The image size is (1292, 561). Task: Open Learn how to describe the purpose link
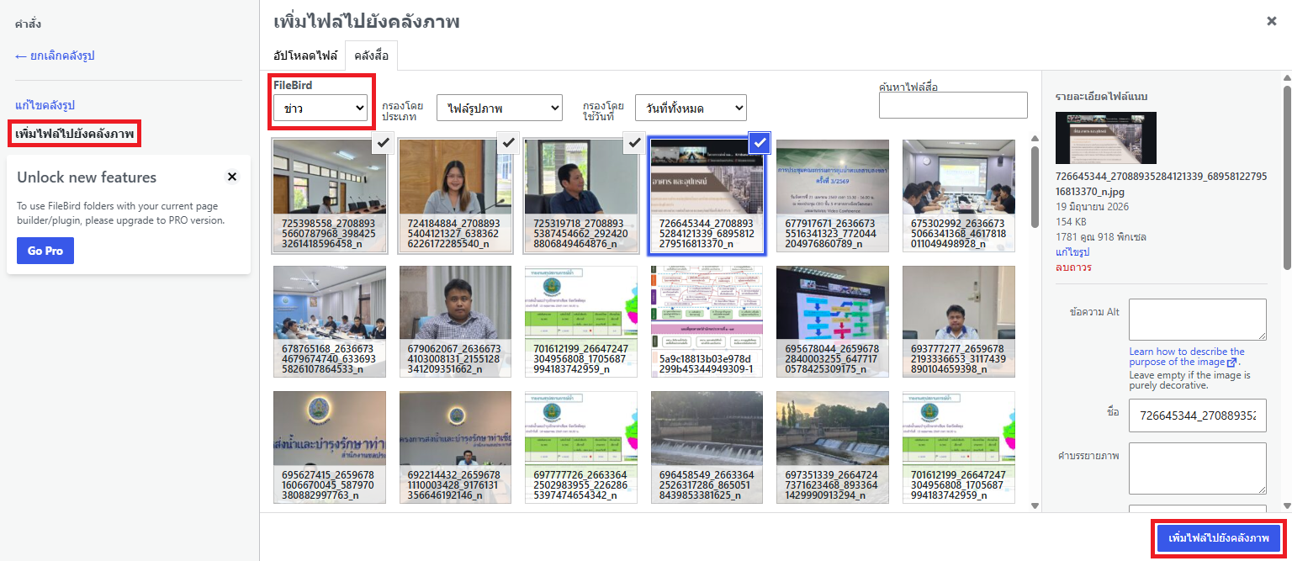pyautogui.click(x=1187, y=357)
